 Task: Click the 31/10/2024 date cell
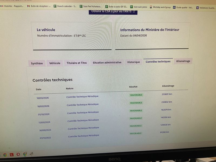click(44, 114)
